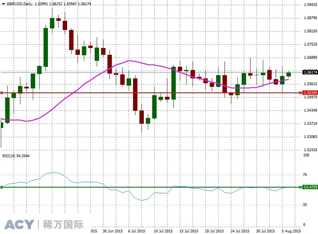The width and height of the screenshot is (318, 234).
Task: Click the RSI scale value 100
Action: [x=306, y=155]
